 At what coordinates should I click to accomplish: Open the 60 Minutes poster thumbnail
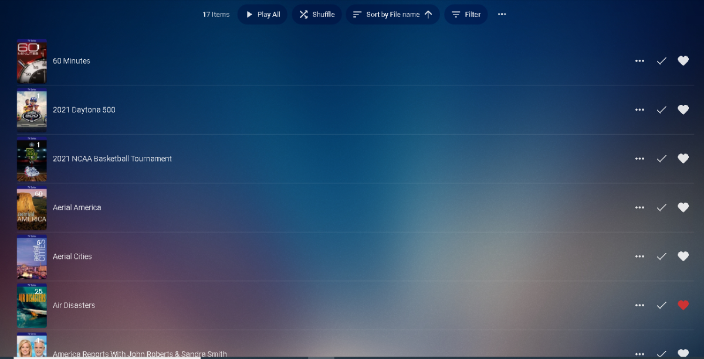coord(32,61)
